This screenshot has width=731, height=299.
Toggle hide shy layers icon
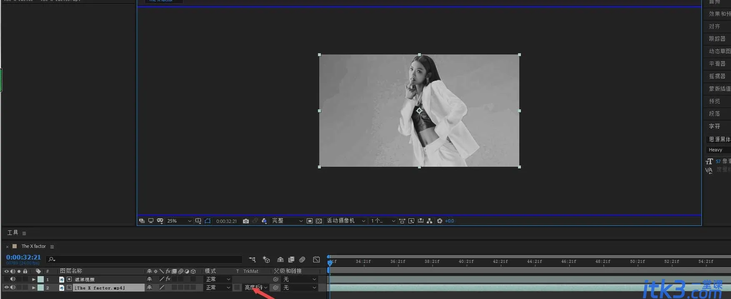pyautogui.click(x=280, y=259)
